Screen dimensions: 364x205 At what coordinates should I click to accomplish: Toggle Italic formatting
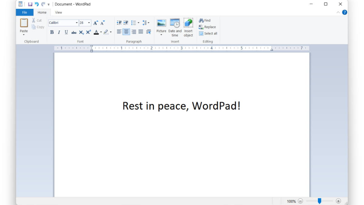coord(59,32)
